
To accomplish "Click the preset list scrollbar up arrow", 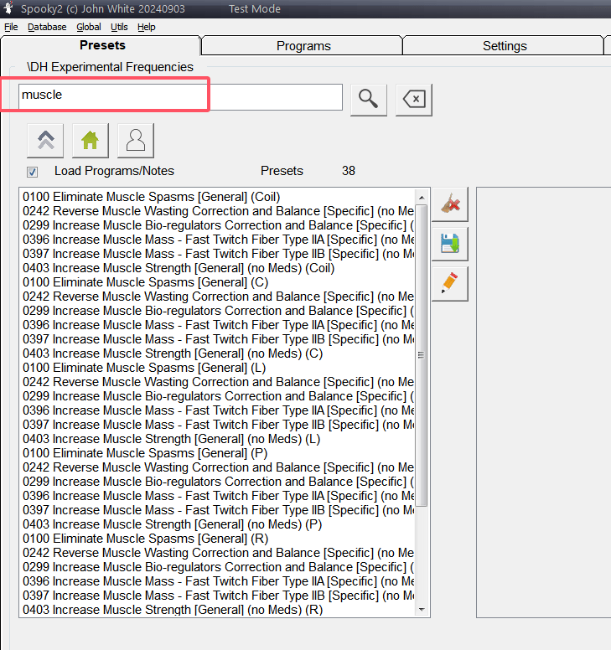I will pyautogui.click(x=422, y=198).
